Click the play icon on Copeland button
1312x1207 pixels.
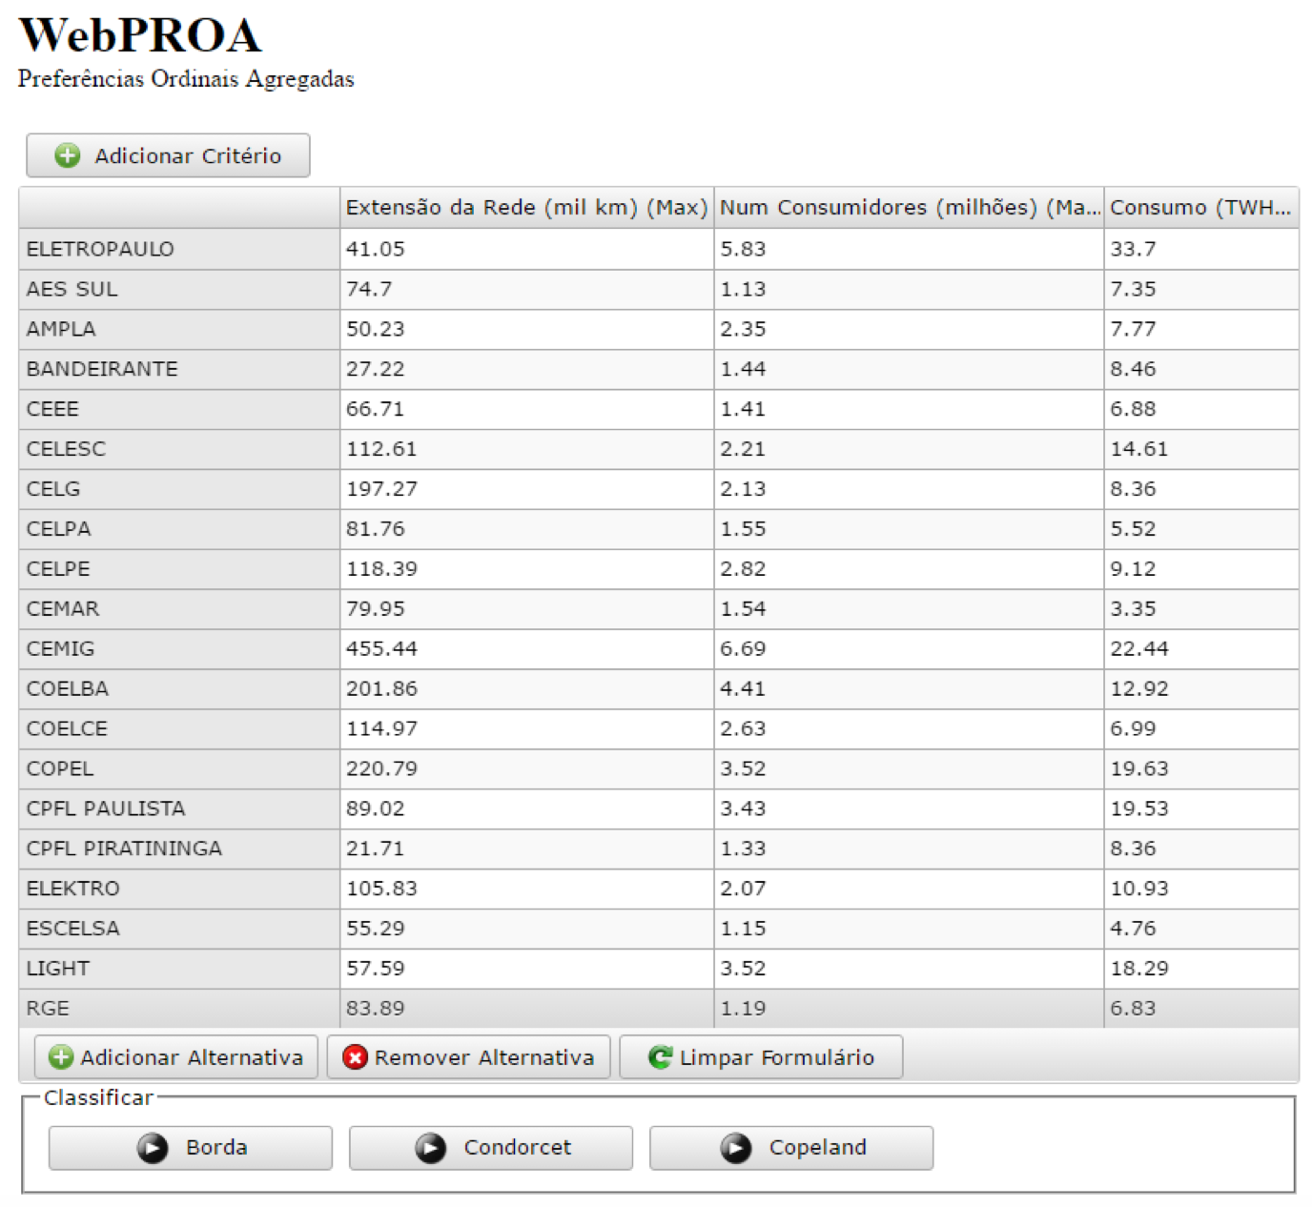pos(735,1148)
